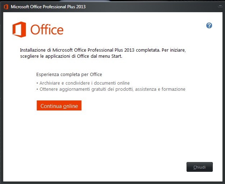
Task: Click the "Per iniziare" phrase in the message
Action: click(174, 50)
